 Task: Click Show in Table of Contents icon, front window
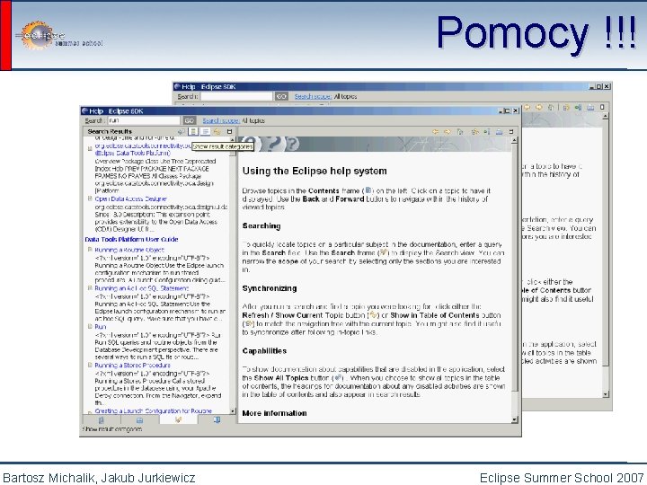[x=475, y=131]
